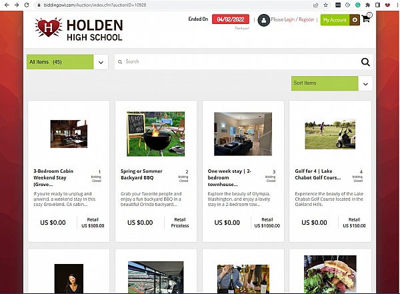Open the Spring or Summer Backyard BBQ thumbnail
The width and height of the screenshot is (400, 294).
pyautogui.click(x=155, y=134)
